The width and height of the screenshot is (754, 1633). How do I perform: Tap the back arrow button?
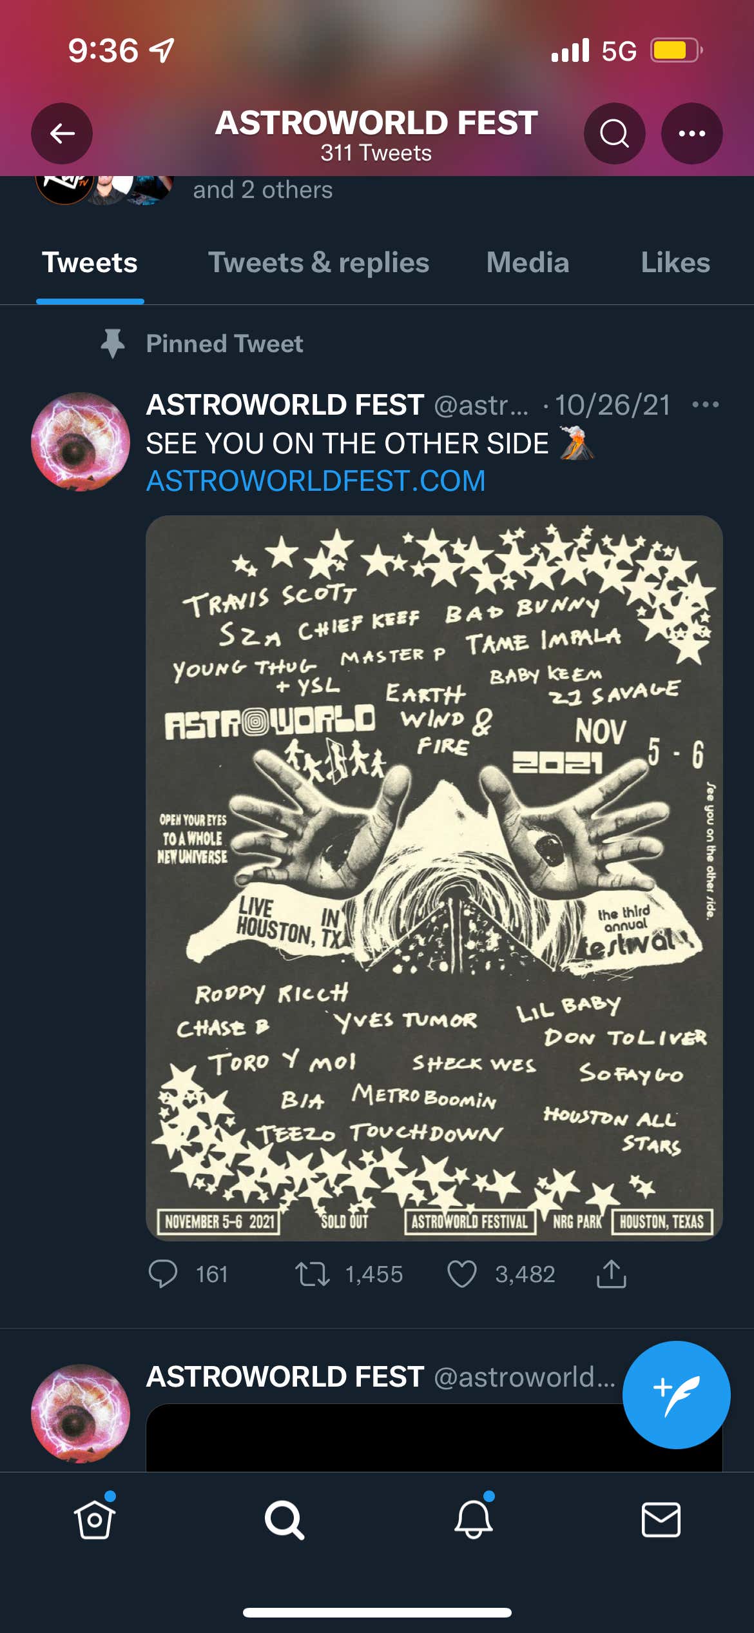[x=62, y=134]
